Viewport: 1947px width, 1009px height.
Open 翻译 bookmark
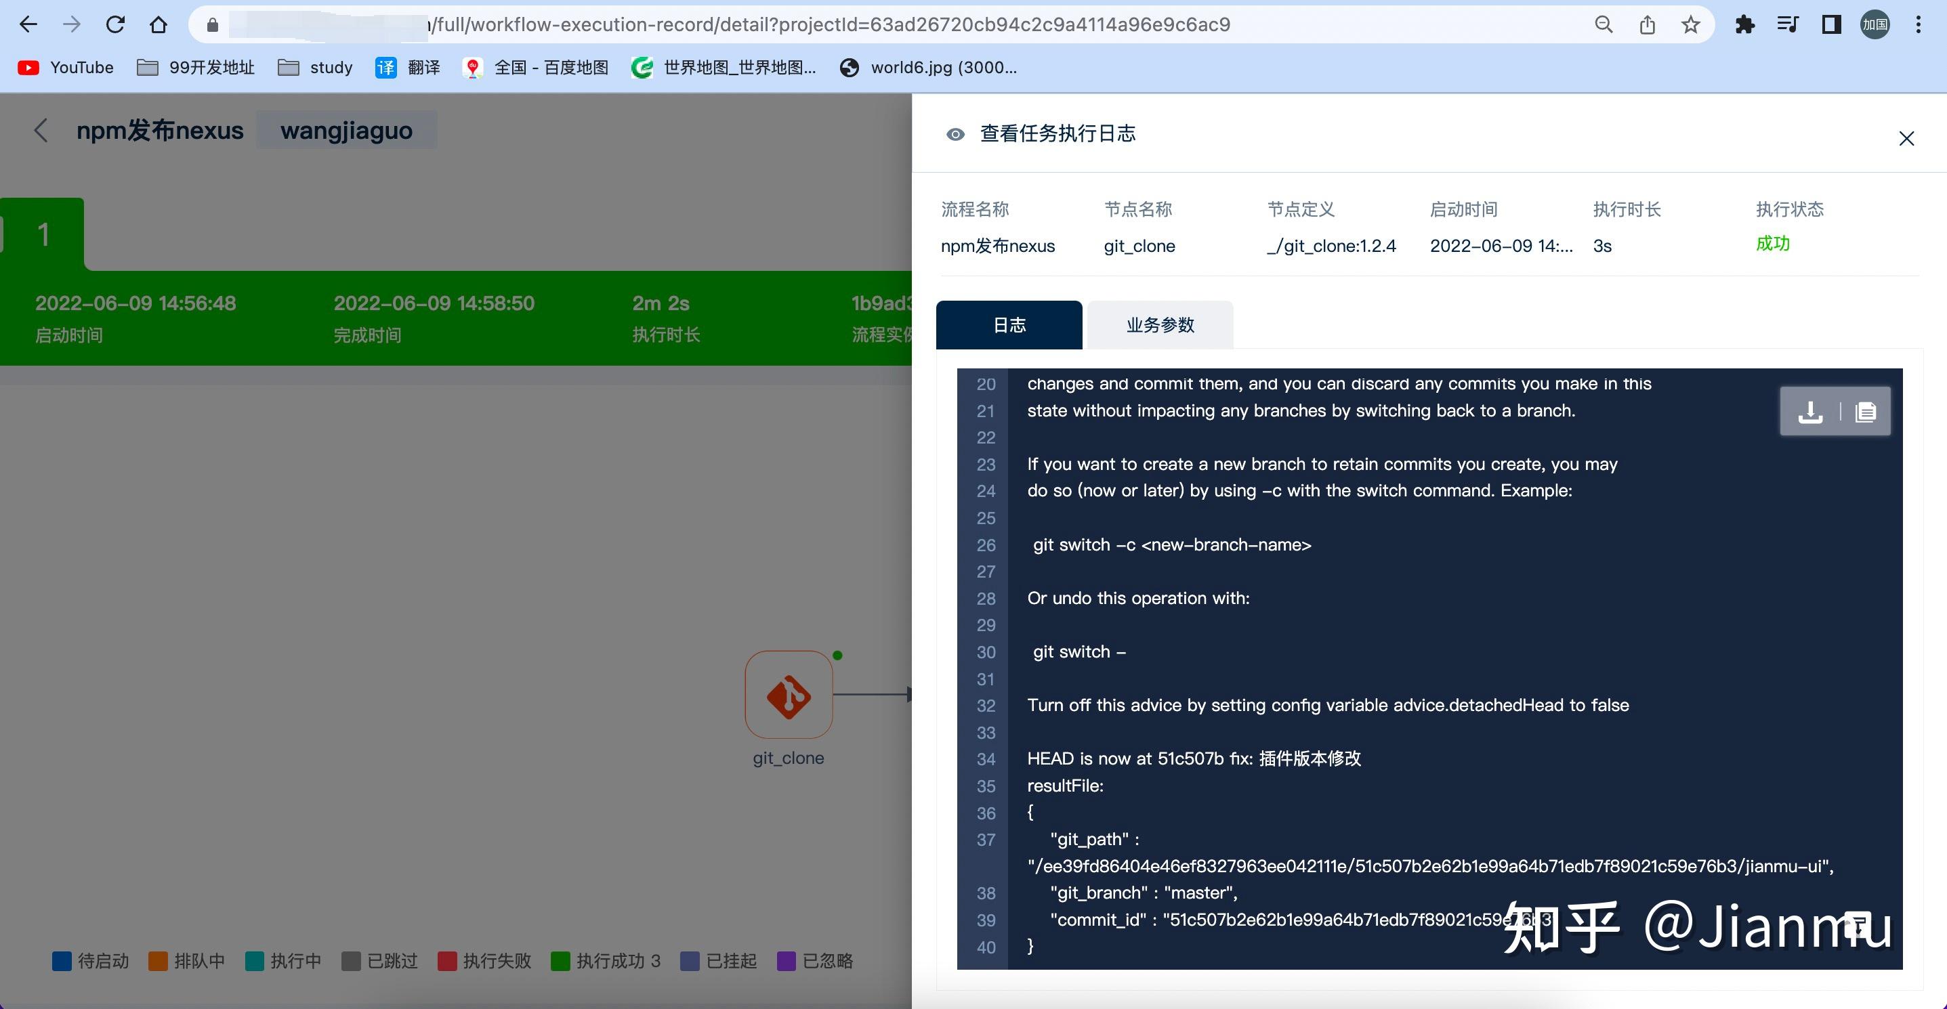coord(408,68)
